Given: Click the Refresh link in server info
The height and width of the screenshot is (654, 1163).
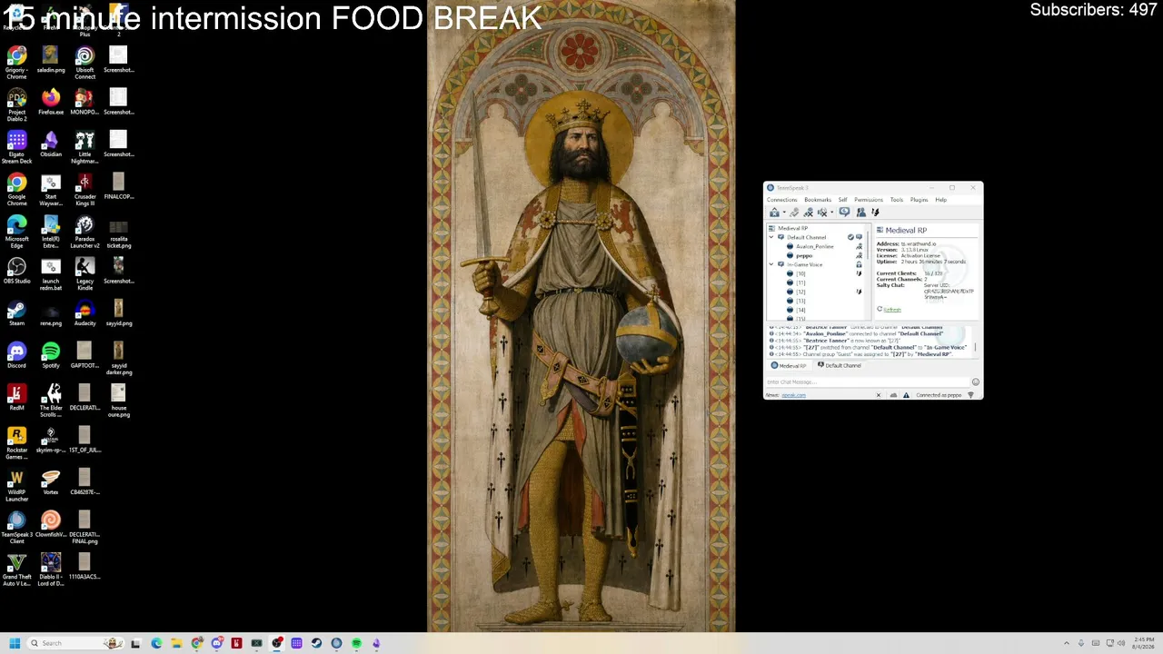Looking at the screenshot, I should [x=892, y=310].
